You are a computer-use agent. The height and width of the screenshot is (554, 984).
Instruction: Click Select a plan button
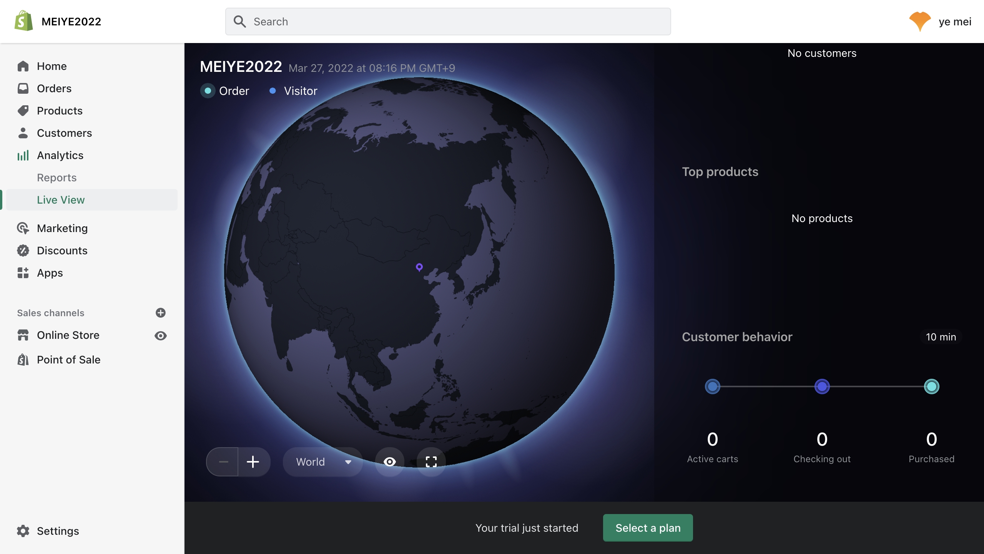[x=648, y=528]
